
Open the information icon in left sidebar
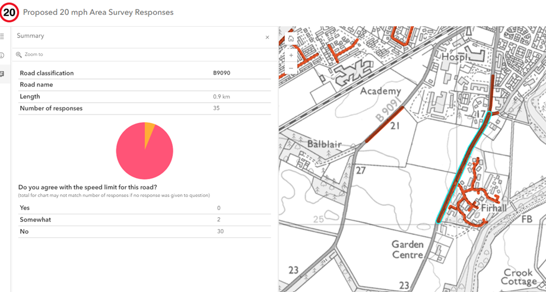(x=2, y=55)
